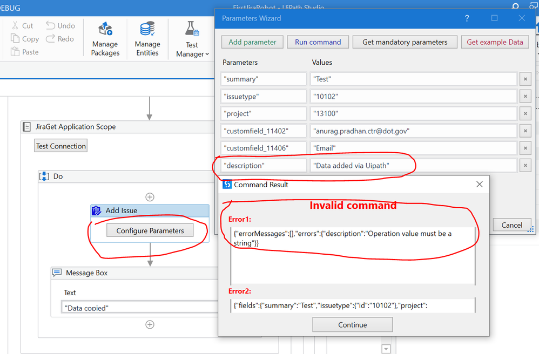Click Continue in Command Result dialog
Screen dimensions: 539x354
click(352, 325)
